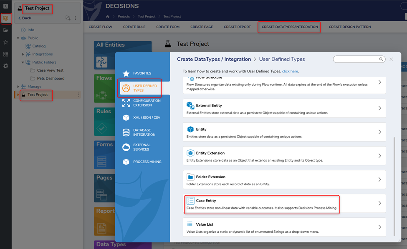
Task: Expand the Integrations tree node
Action: click(23, 54)
